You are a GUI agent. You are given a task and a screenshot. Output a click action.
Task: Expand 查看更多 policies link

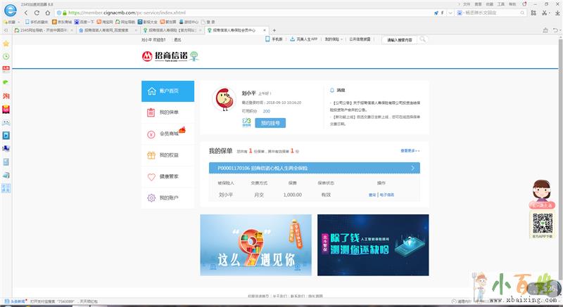click(410, 150)
